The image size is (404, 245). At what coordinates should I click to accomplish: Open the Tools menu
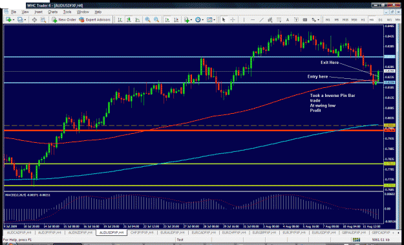tap(67, 12)
